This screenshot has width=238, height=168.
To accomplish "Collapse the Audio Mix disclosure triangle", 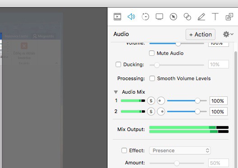I will 116,92.
